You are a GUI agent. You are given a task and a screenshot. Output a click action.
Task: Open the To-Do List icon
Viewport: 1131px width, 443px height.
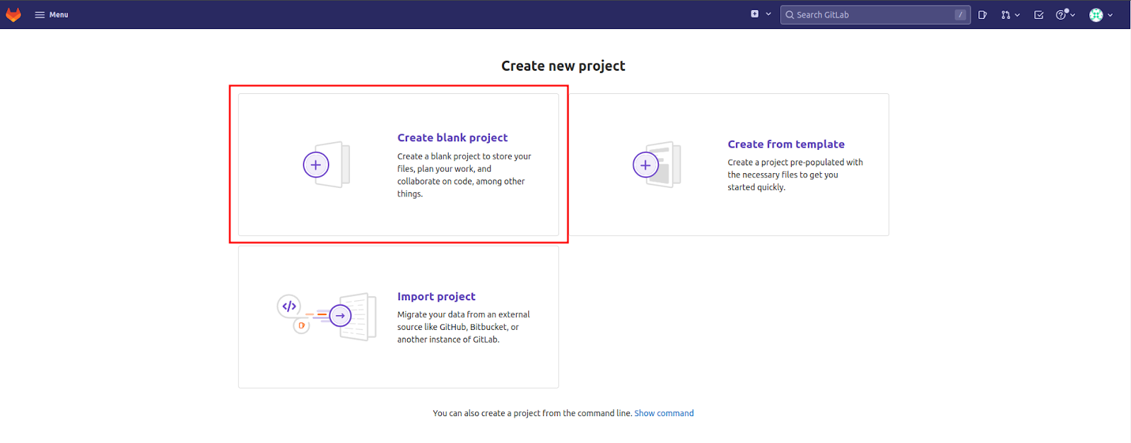point(1039,15)
